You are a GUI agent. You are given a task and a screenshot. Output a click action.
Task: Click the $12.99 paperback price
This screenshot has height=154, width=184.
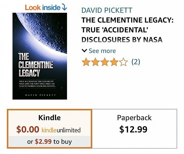coord(133,129)
